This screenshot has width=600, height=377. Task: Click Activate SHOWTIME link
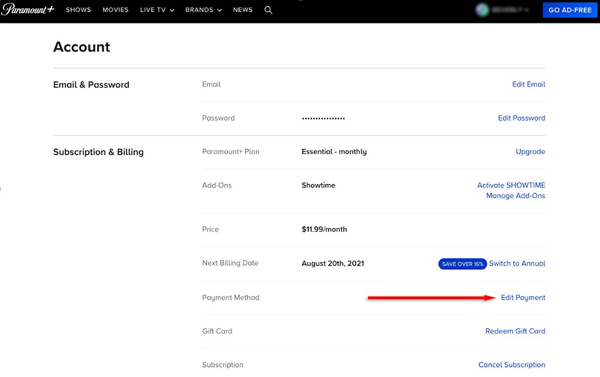click(x=511, y=185)
